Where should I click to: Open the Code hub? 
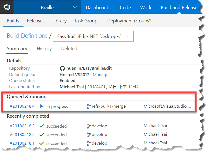coord(125,8)
